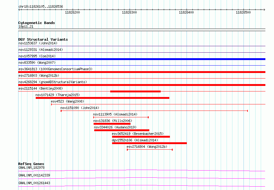This screenshot has width=274, height=190.
Task: Click the thin esv2716804 variant line
Action: pos(150,150)
